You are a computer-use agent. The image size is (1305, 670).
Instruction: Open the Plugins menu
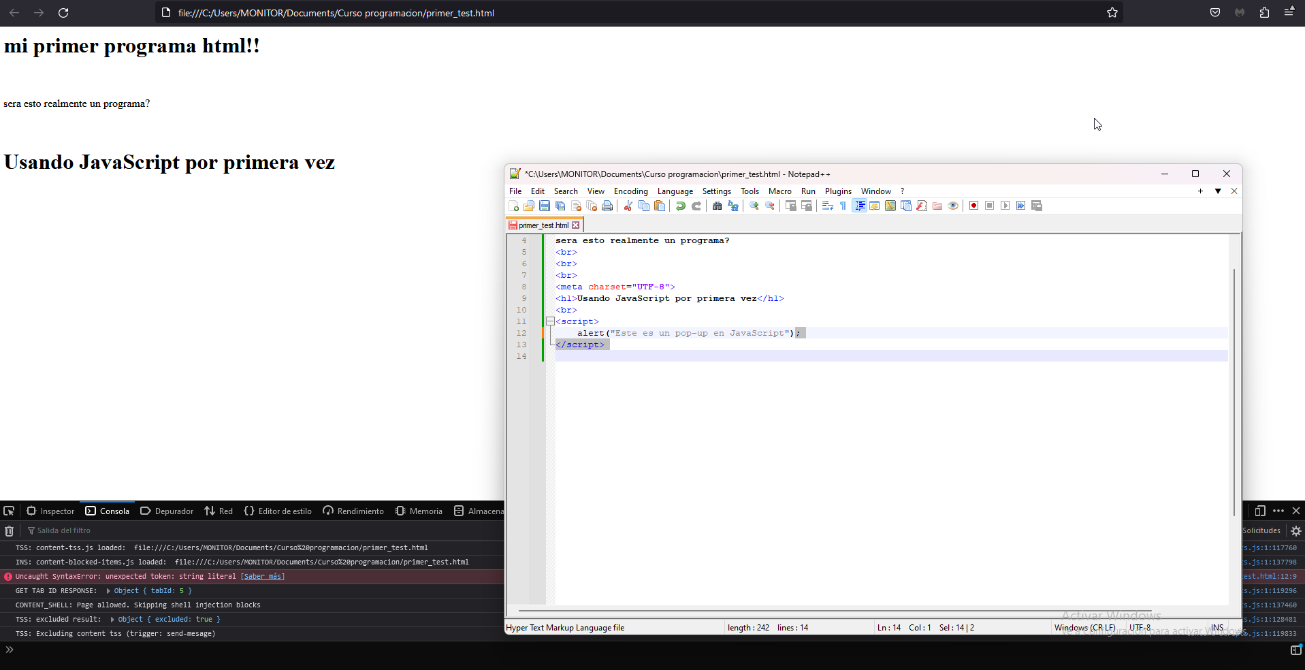point(838,191)
